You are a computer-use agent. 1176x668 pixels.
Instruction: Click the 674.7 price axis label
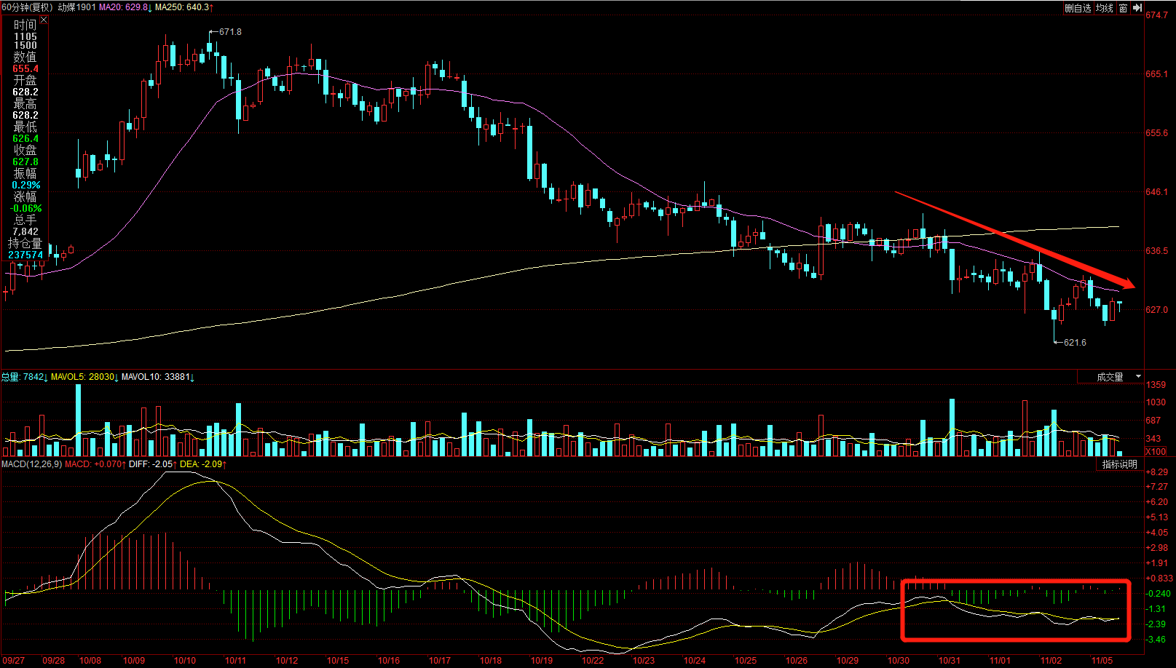tap(1156, 15)
